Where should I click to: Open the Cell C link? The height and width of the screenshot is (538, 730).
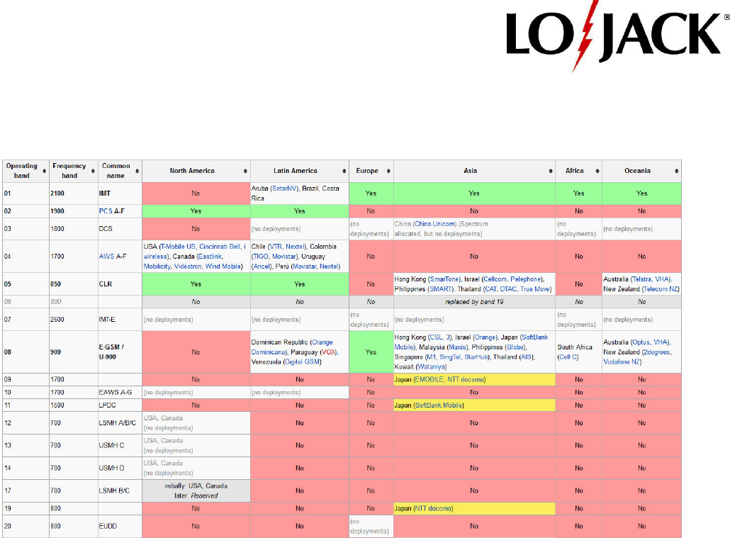click(568, 357)
